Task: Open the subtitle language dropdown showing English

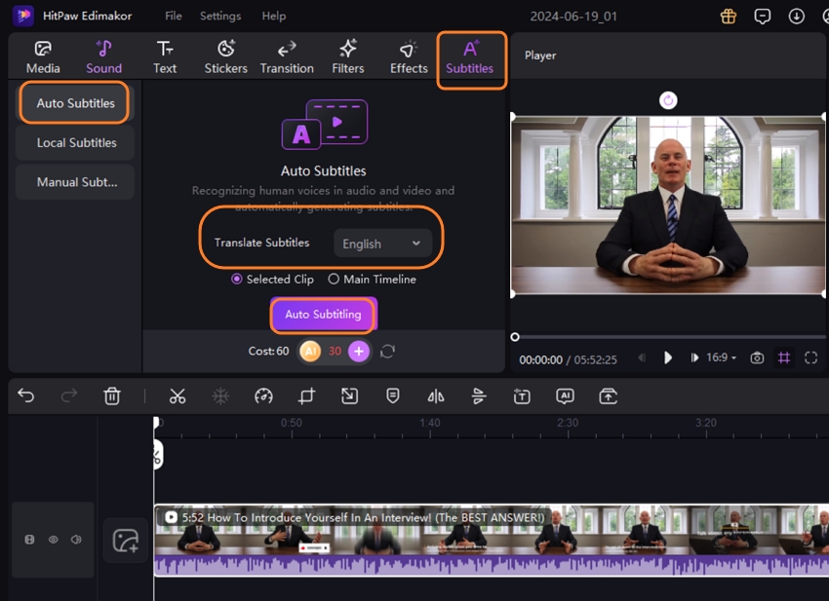Action: (x=383, y=243)
